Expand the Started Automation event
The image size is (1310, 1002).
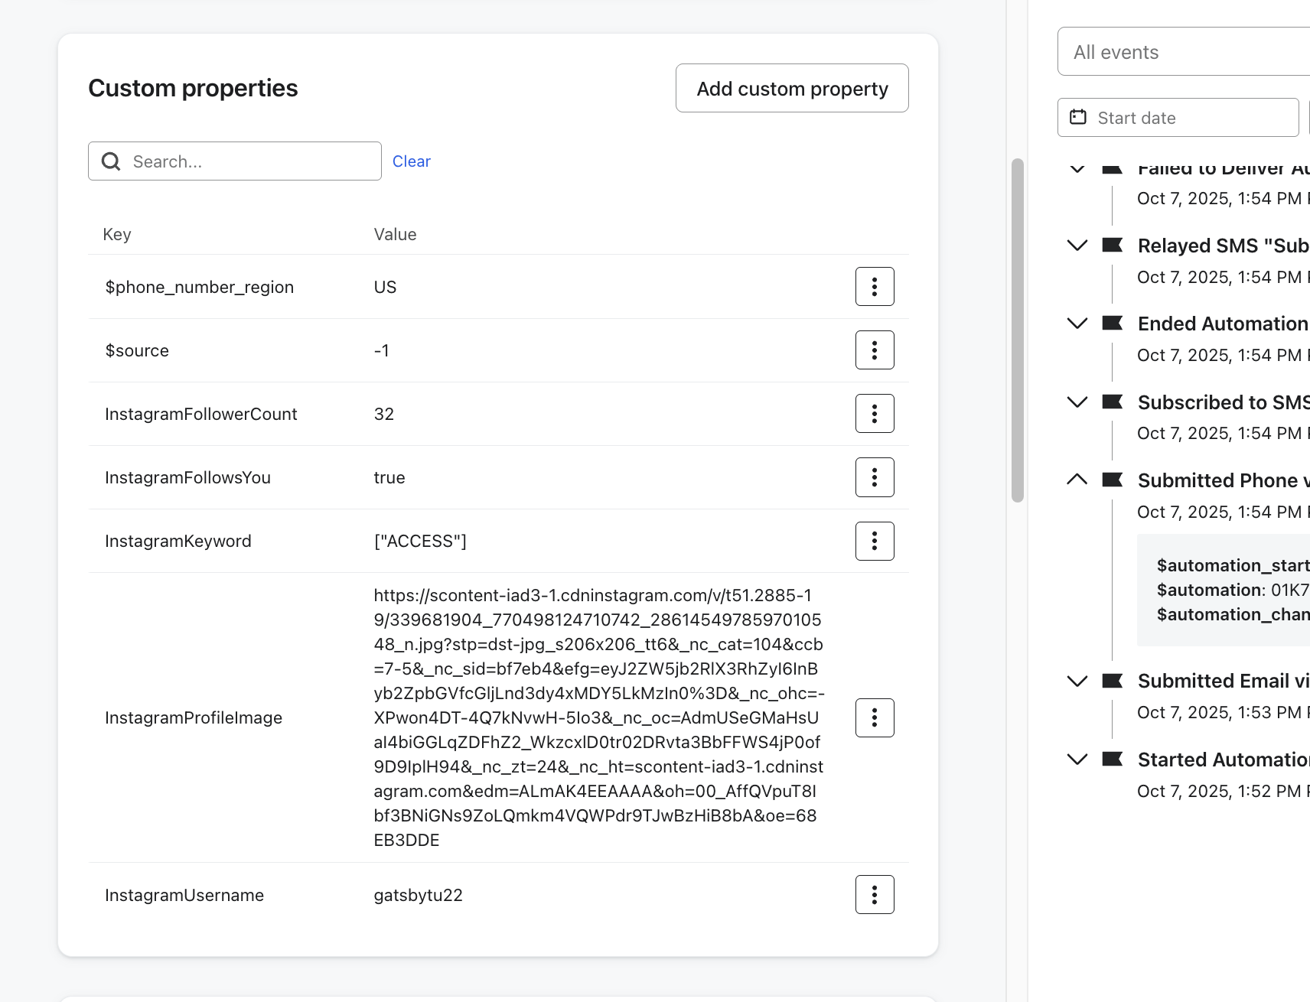tap(1077, 760)
